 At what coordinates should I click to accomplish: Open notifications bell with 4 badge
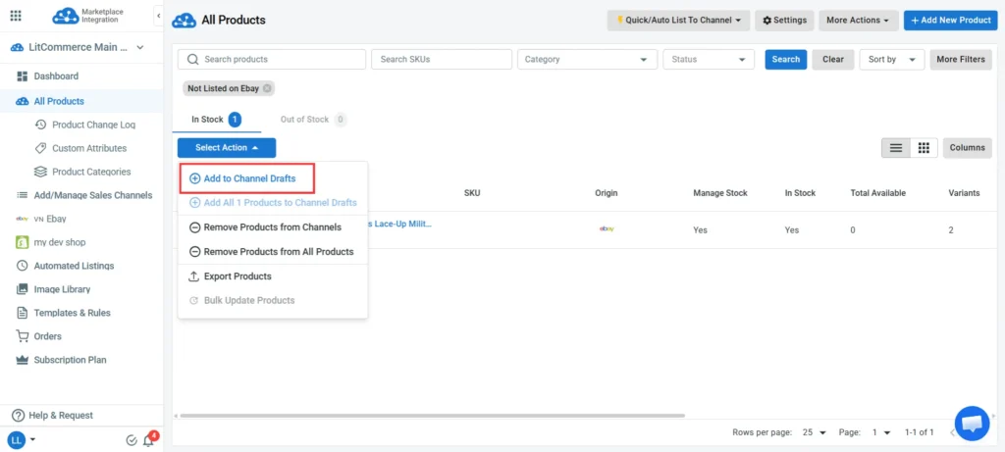tap(149, 440)
